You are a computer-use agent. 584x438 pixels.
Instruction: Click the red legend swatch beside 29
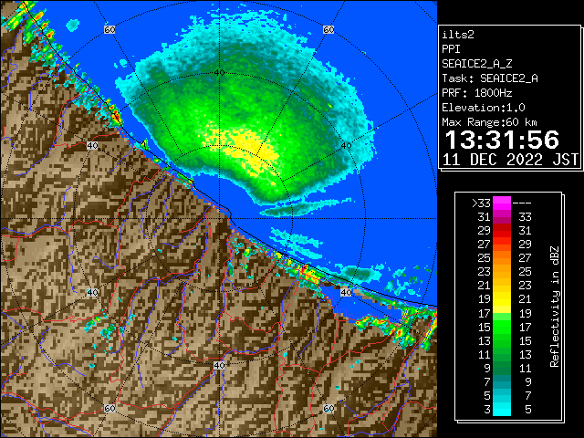click(502, 231)
